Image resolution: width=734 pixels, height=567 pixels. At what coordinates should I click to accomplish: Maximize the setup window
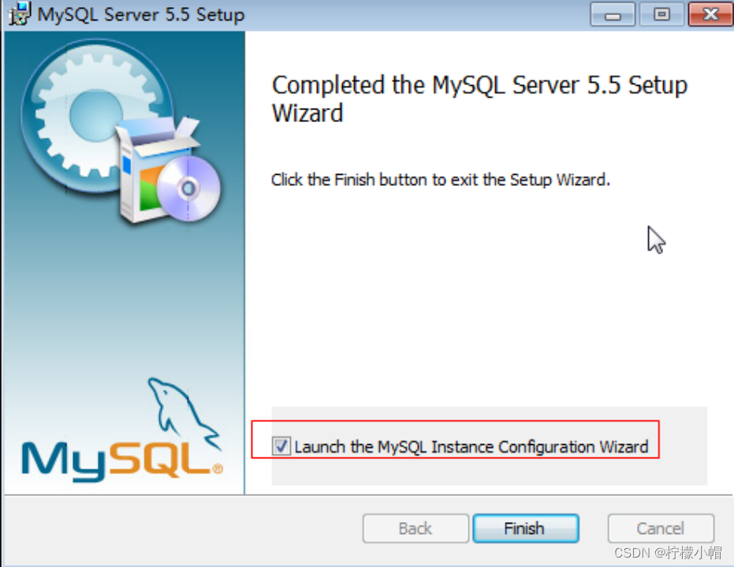click(x=661, y=15)
